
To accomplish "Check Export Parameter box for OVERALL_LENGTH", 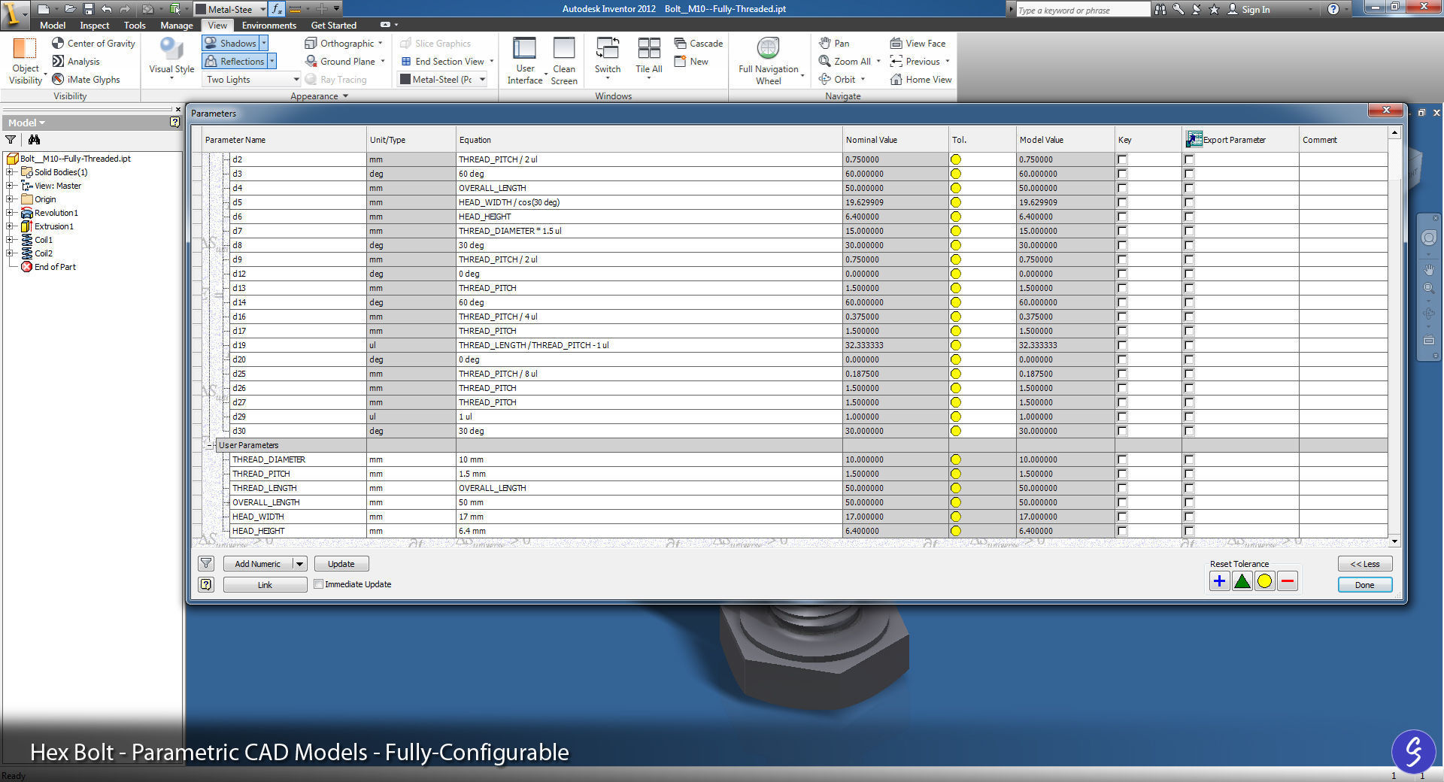I will (1189, 502).
